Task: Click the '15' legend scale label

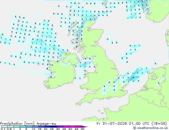Action: pos(39,129)
